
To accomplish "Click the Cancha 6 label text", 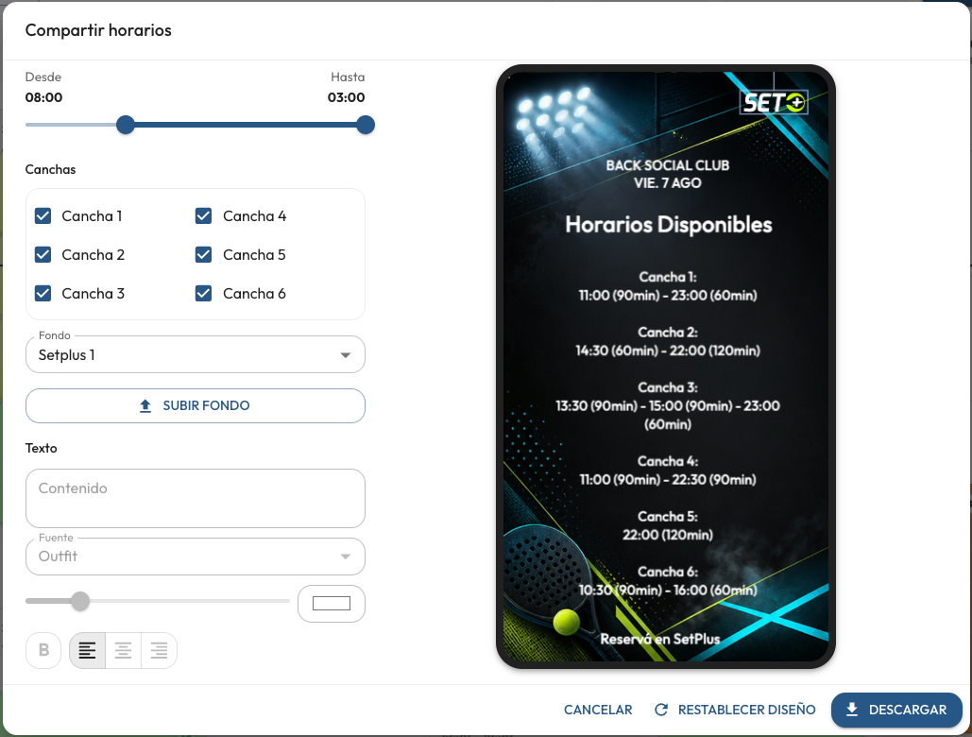I will pyautogui.click(x=254, y=293).
